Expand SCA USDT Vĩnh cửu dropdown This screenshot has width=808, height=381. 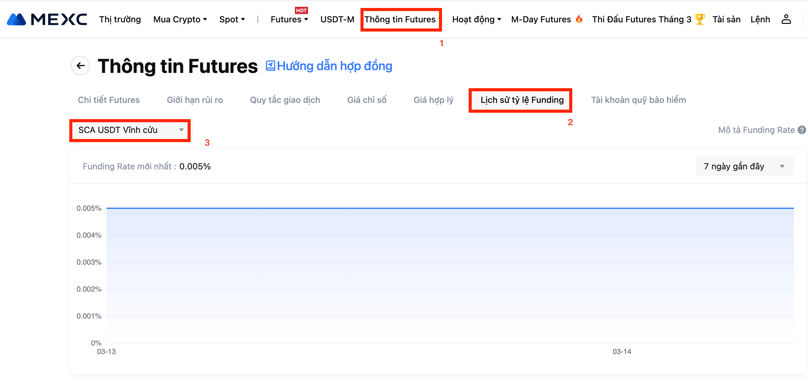click(130, 130)
